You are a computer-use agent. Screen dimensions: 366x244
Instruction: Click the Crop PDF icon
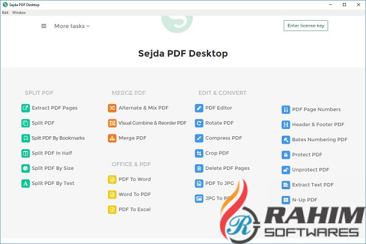(199, 153)
